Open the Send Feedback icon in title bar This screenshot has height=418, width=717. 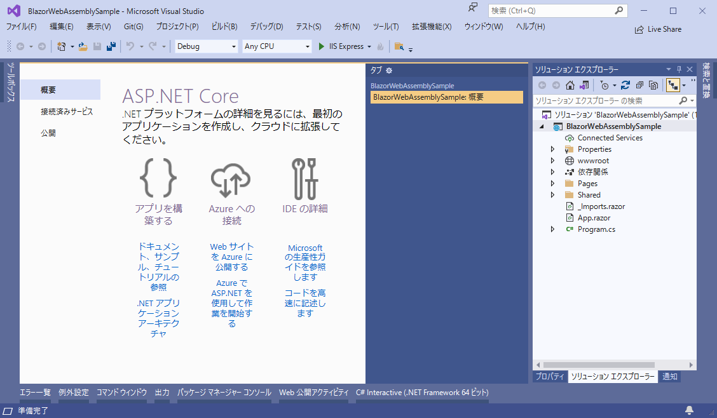(473, 8)
